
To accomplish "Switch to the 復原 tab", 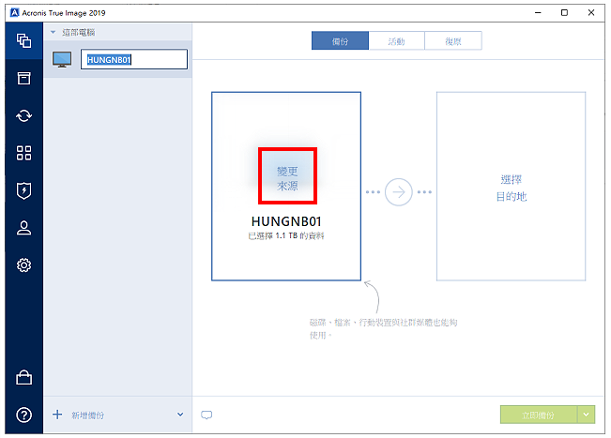I will point(453,41).
